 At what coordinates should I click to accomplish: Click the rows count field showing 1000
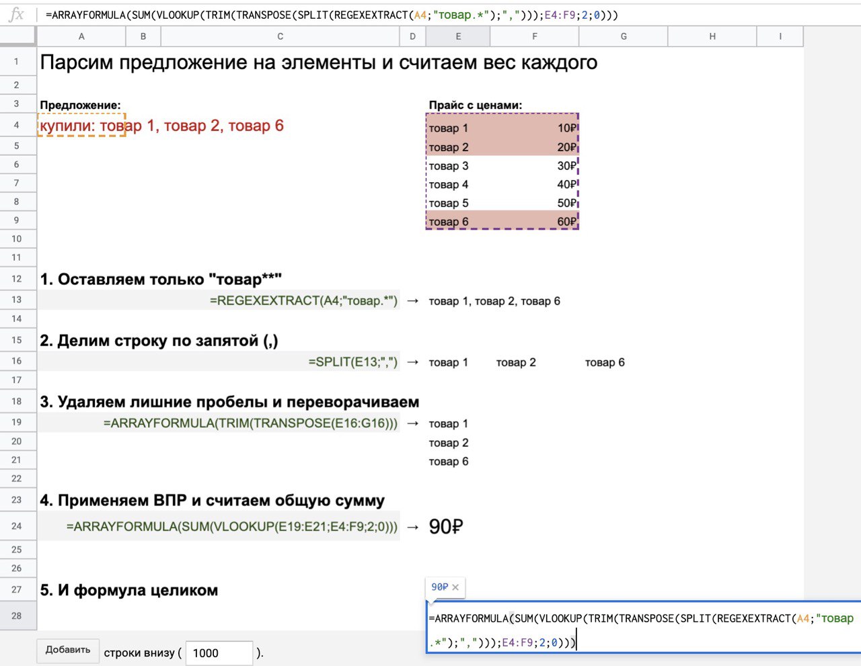pos(219,653)
